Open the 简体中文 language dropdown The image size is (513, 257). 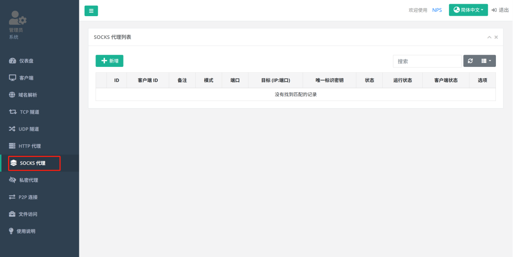tap(468, 10)
